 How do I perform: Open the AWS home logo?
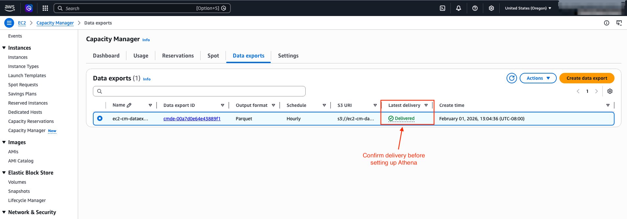[10, 8]
